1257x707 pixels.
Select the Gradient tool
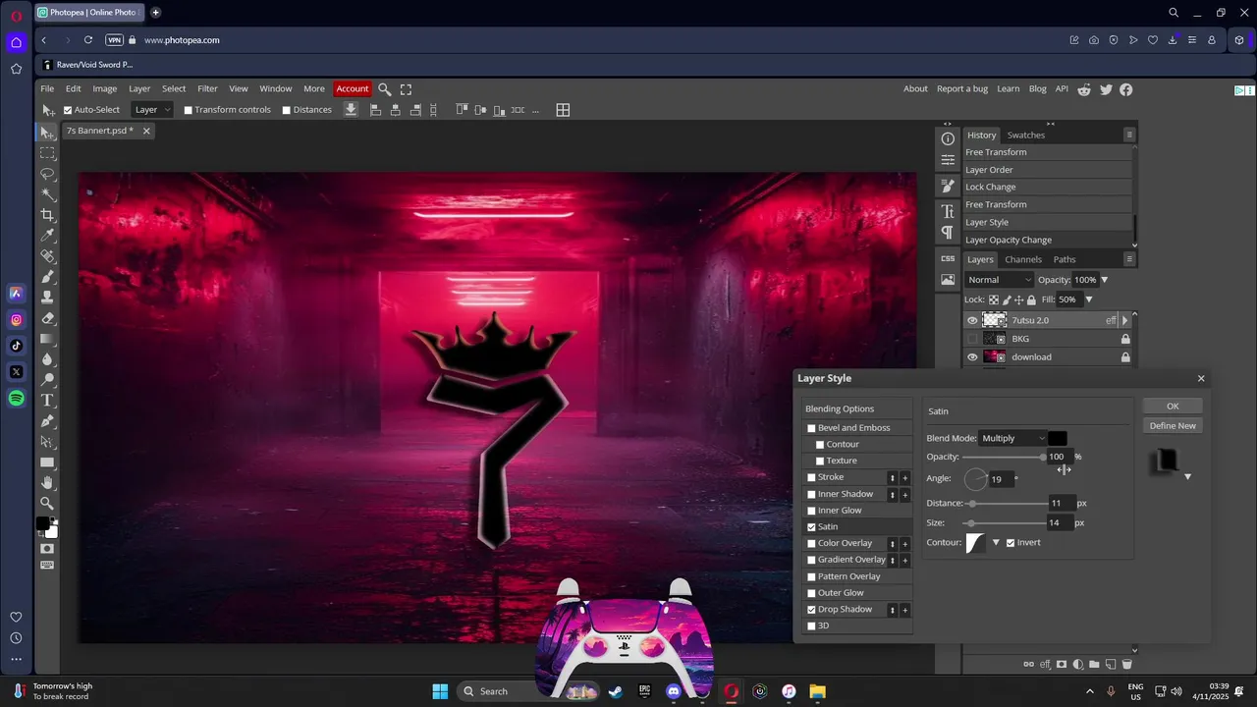click(47, 339)
